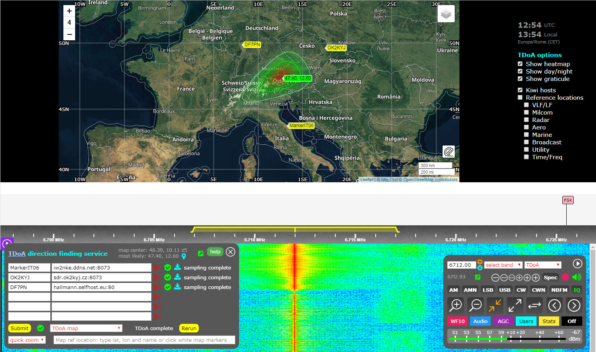Click the Submit button in TDoA panel
Image resolution: width=596 pixels, height=352 pixels.
[x=20, y=328]
